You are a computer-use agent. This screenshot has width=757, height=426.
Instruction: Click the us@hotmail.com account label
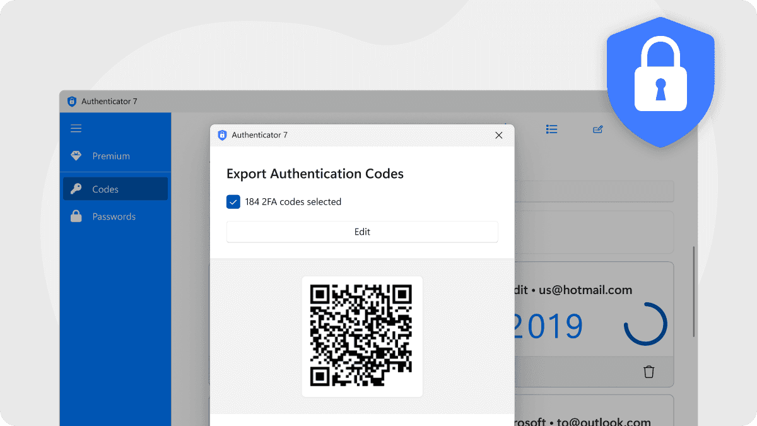(x=585, y=290)
